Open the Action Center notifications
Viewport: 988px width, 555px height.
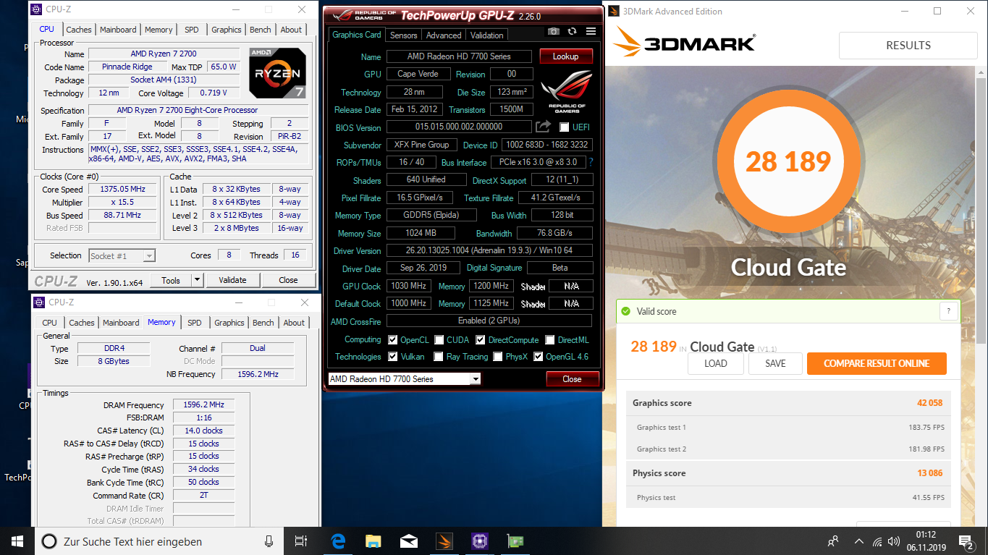point(966,541)
